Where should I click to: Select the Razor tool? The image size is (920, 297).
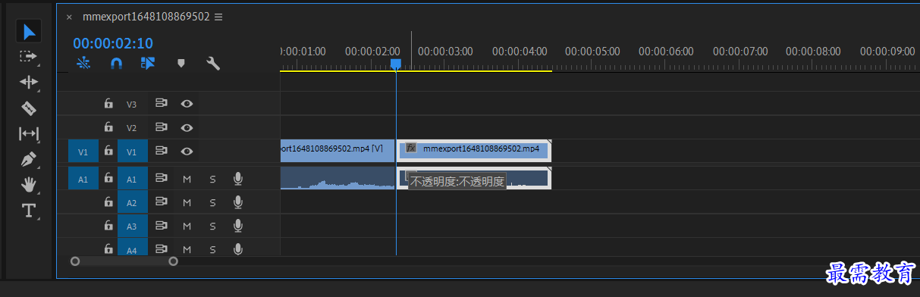pyautogui.click(x=29, y=108)
